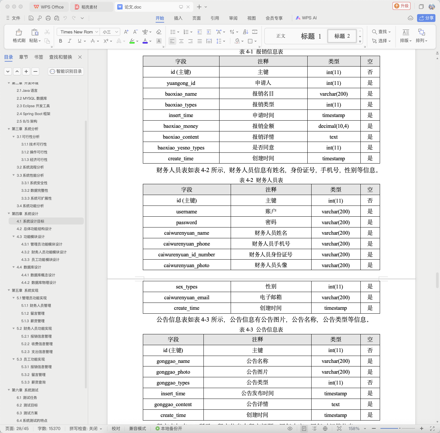440x433 pixels.
Task: Decrease font size with A- icon
Action: [135, 32]
